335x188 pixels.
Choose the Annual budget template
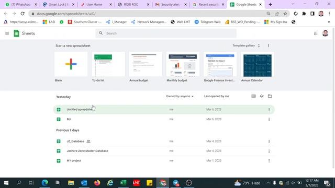coord(146,64)
